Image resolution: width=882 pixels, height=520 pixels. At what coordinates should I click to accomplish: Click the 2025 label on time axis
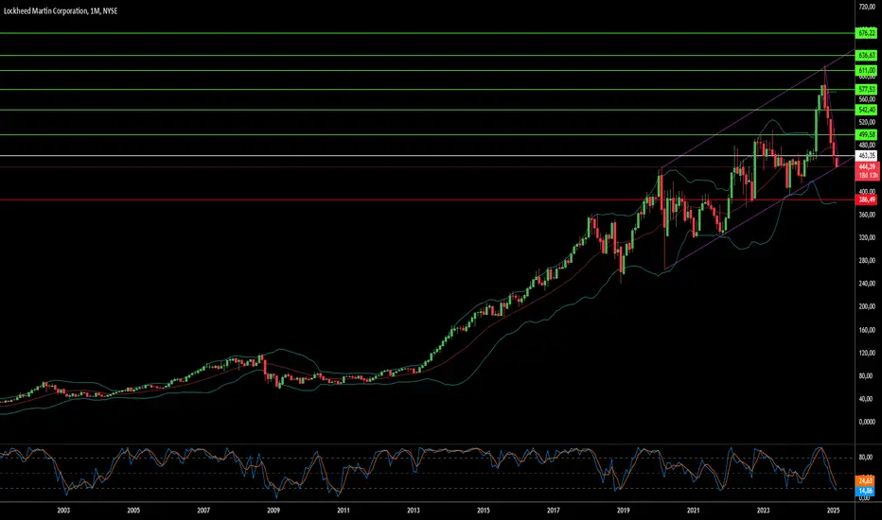(x=833, y=511)
